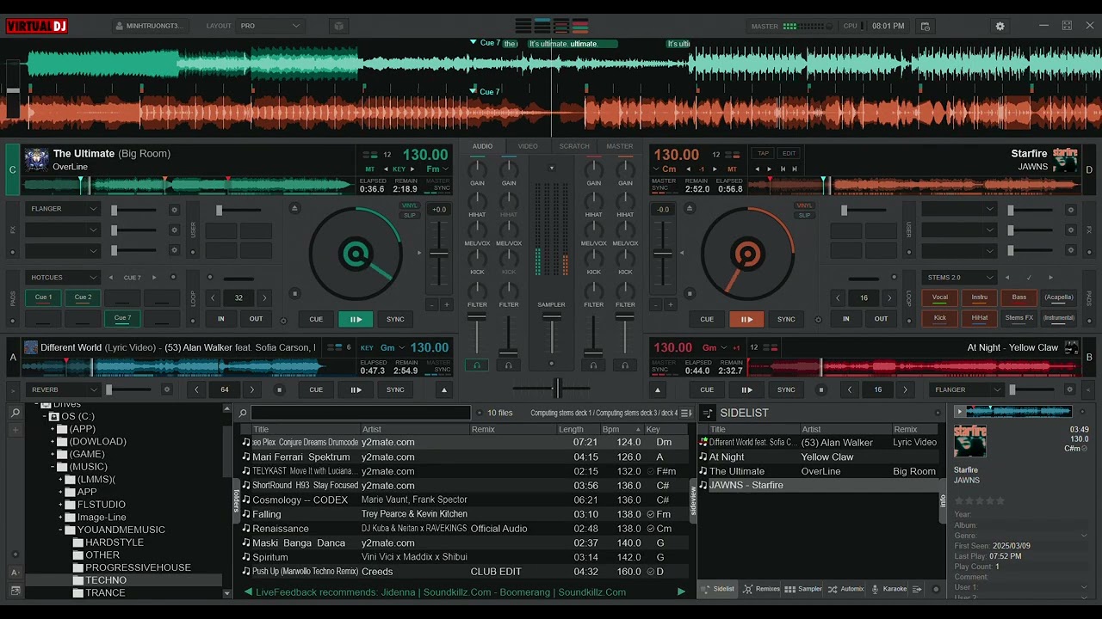Viewport: 1102px width, 619px height.
Task: Open Flanger effect settings on deck B
Action: [x=1070, y=389]
